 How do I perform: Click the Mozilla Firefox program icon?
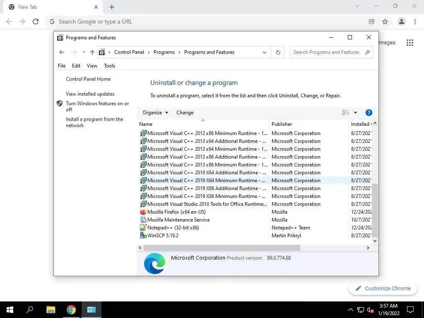coord(143,212)
